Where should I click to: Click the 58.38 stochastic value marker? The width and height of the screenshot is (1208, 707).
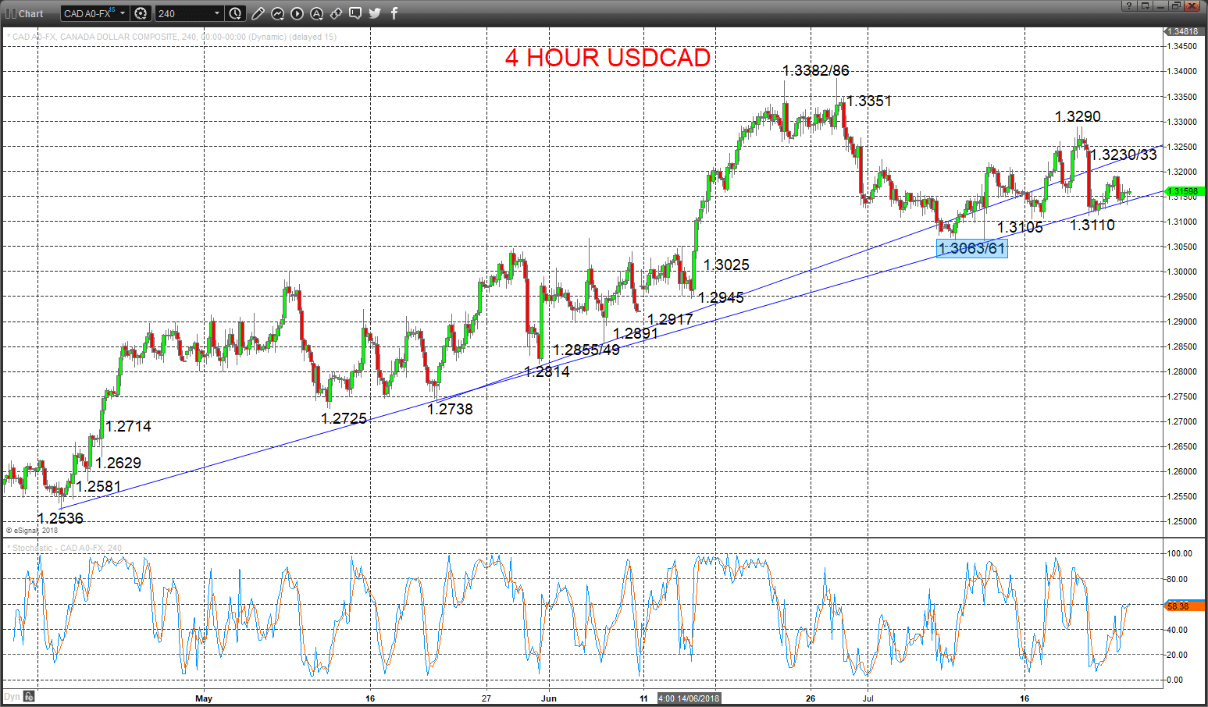click(1185, 606)
